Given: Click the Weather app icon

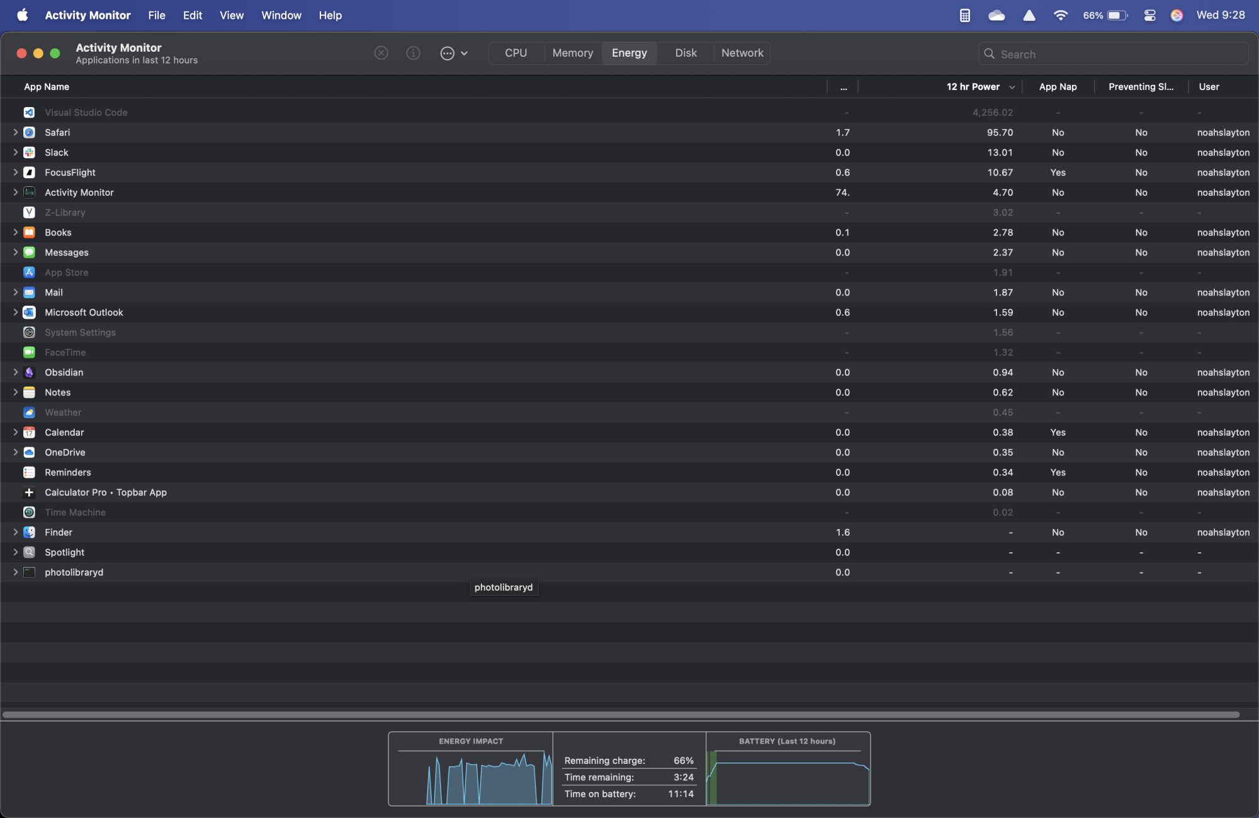Looking at the screenshot, I should (x=29, y=412).
